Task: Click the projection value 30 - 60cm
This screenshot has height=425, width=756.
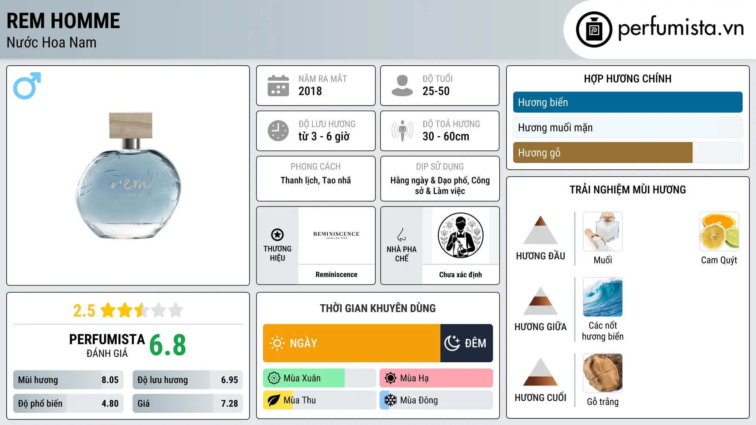Action: [x=446, y=137]
